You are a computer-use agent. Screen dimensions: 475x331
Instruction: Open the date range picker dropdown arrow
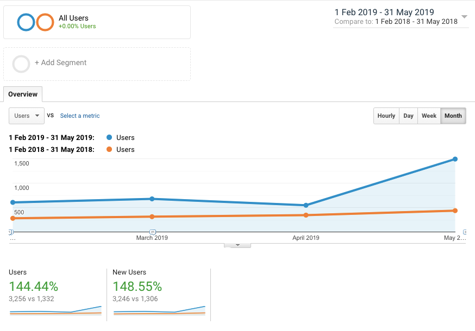coord(464,17)
